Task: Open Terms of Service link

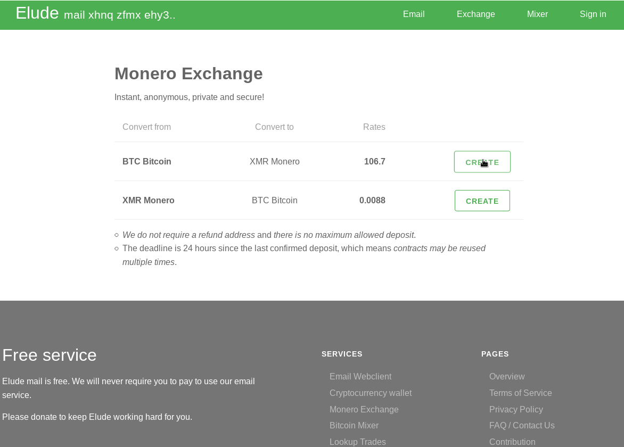Action: click(x=520, y=393)
